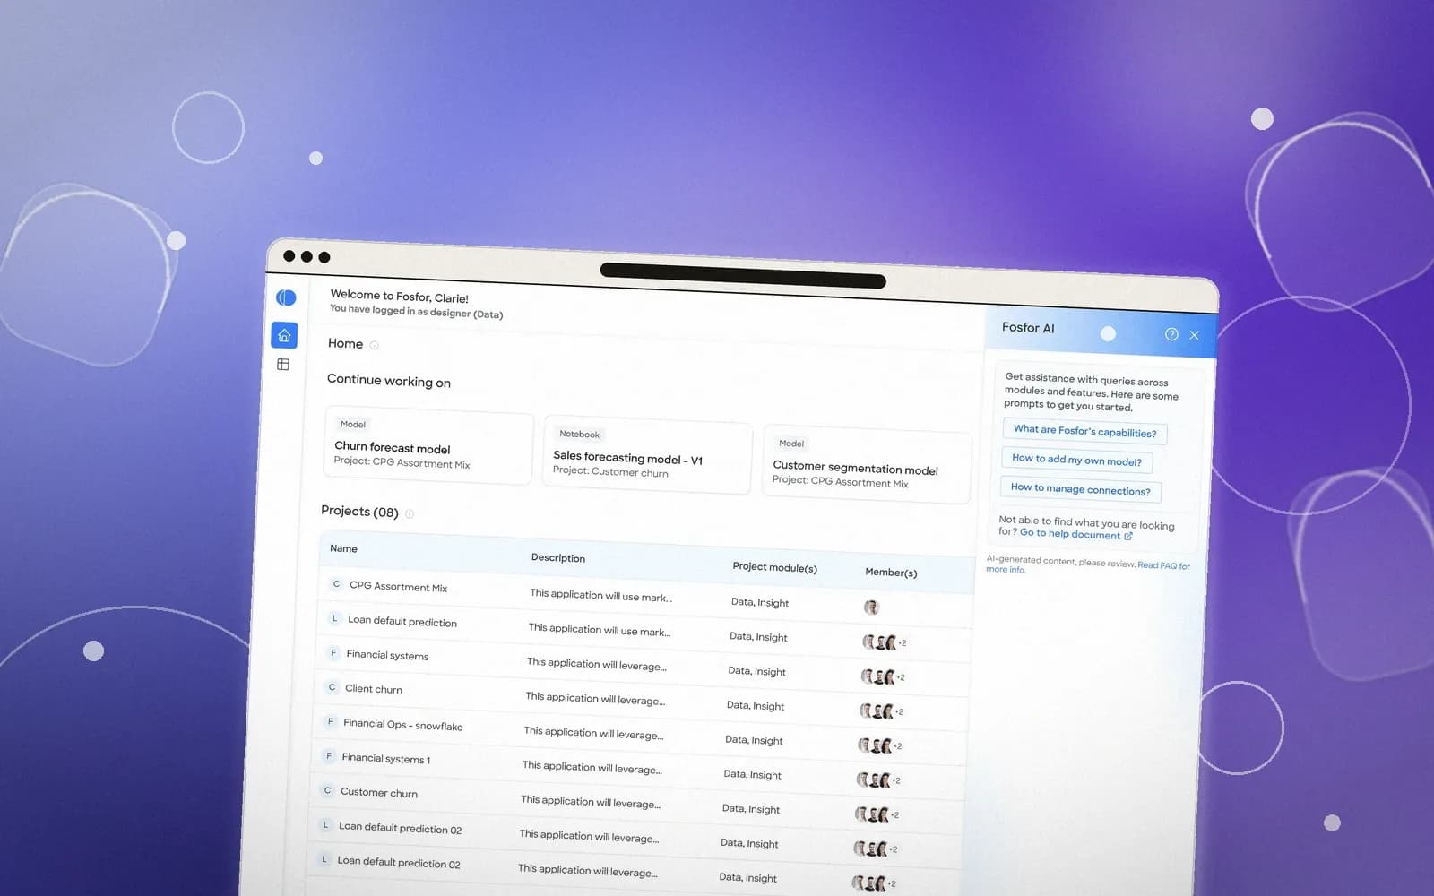The image size is (1434, 896).
Task: Click the info icon beside the Home heading
Action: coord(375,345)
